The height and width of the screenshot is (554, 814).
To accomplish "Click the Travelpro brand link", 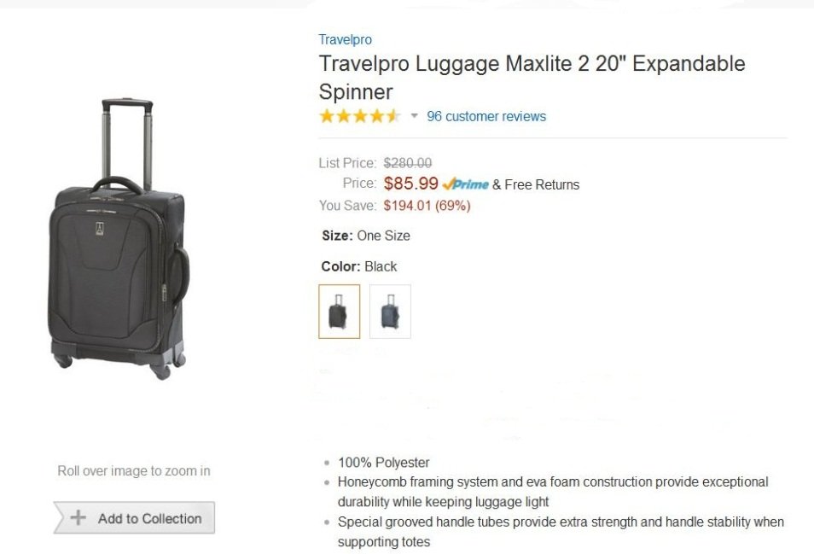I will click(x=345, y=39).
